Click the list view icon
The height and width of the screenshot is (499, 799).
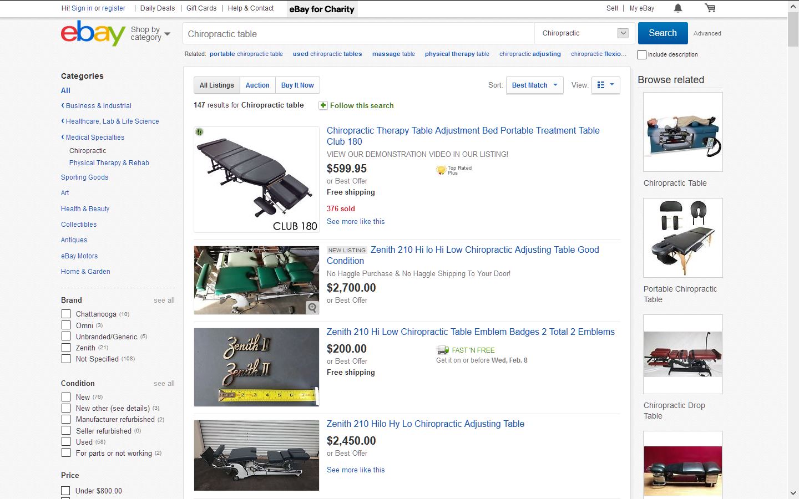click(601, 85)
